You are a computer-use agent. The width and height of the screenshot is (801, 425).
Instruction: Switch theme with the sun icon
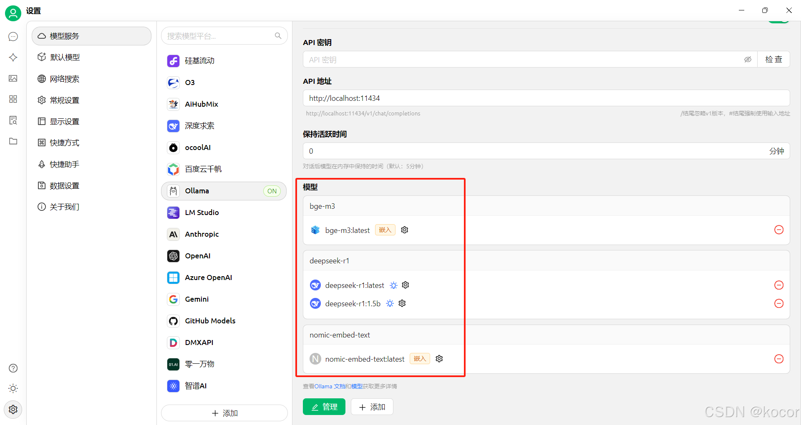(13, 388)
